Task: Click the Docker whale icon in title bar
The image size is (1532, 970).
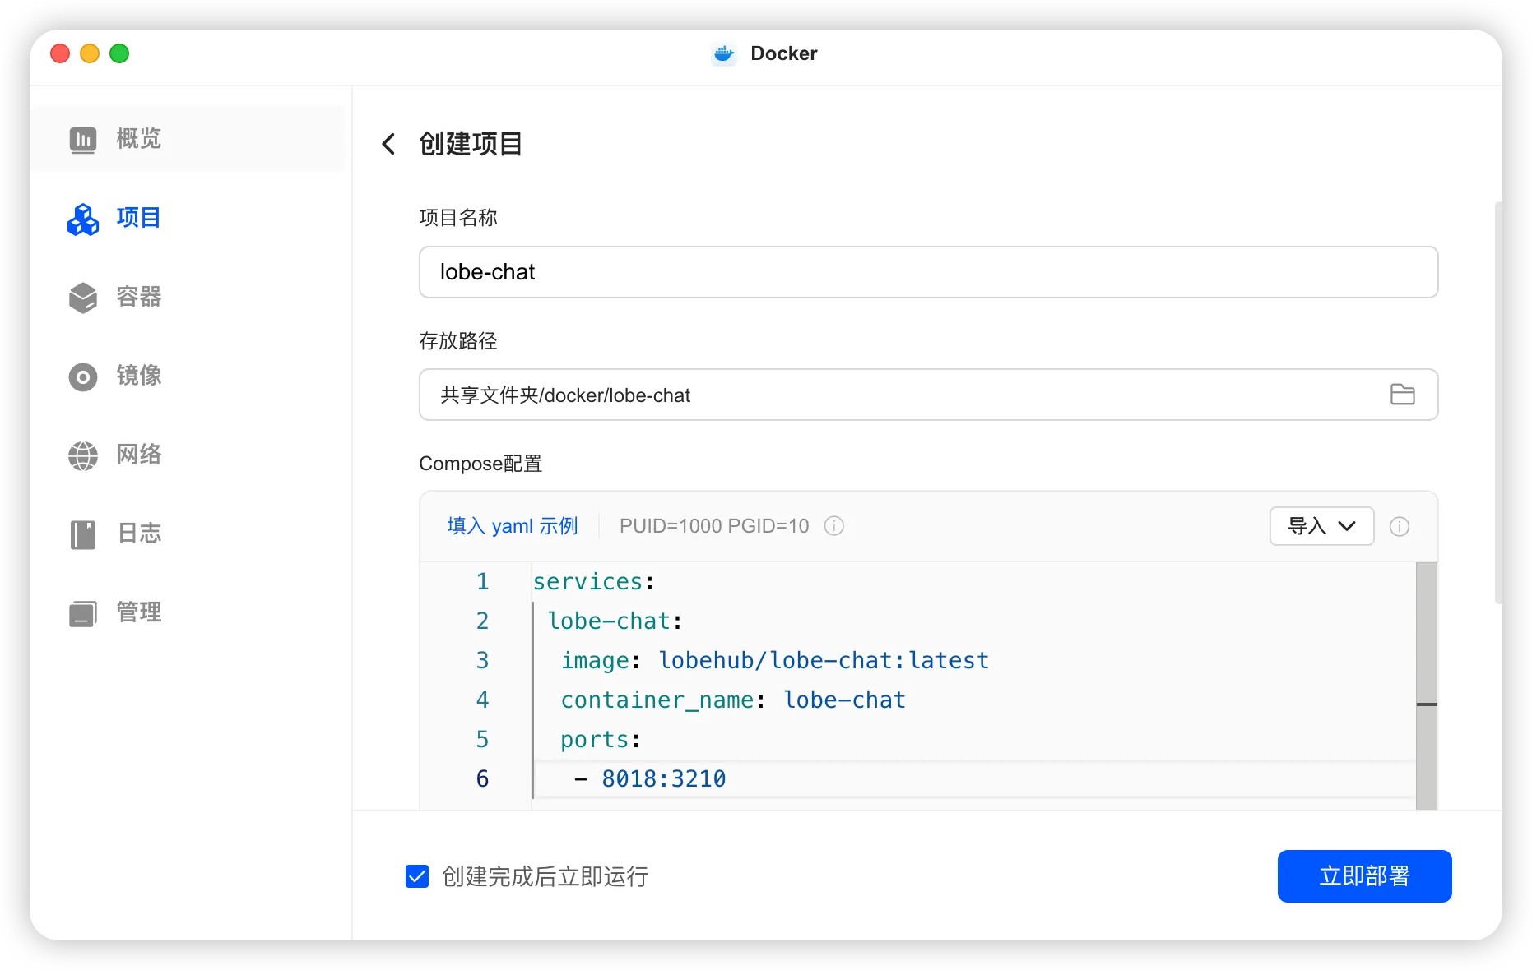Action: (x=723, y=53)
